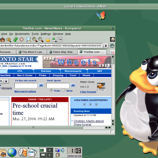
Task: Open the View menu
Action: click(4, 34)
